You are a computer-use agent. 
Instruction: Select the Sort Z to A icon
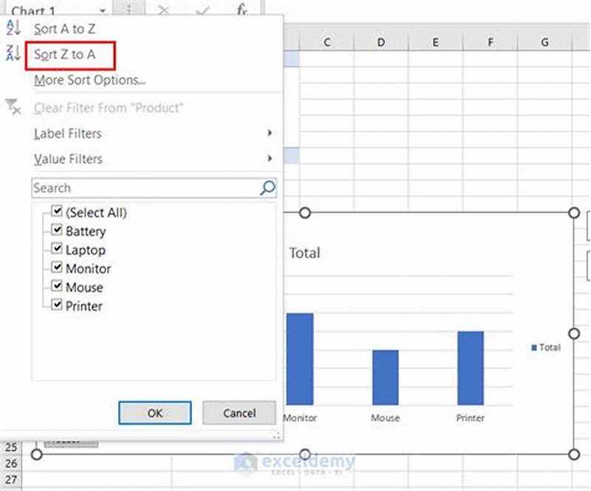(14, 53)
